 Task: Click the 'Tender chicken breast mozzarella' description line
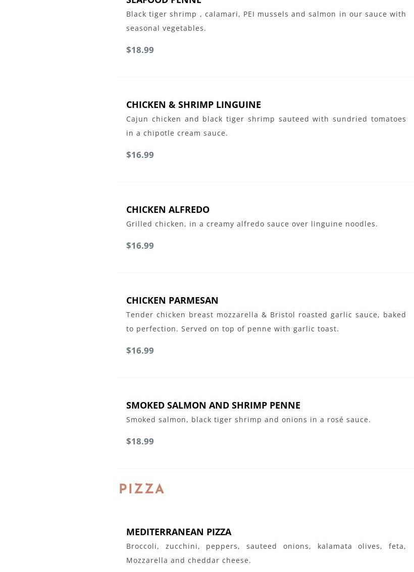point(266,315)
